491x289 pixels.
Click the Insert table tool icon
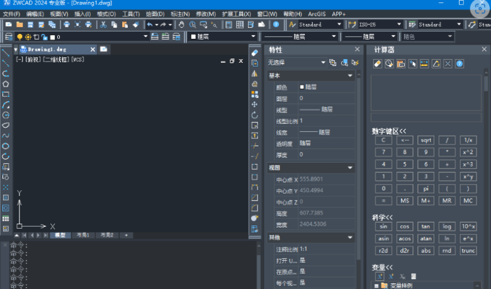tap(6, 219)
